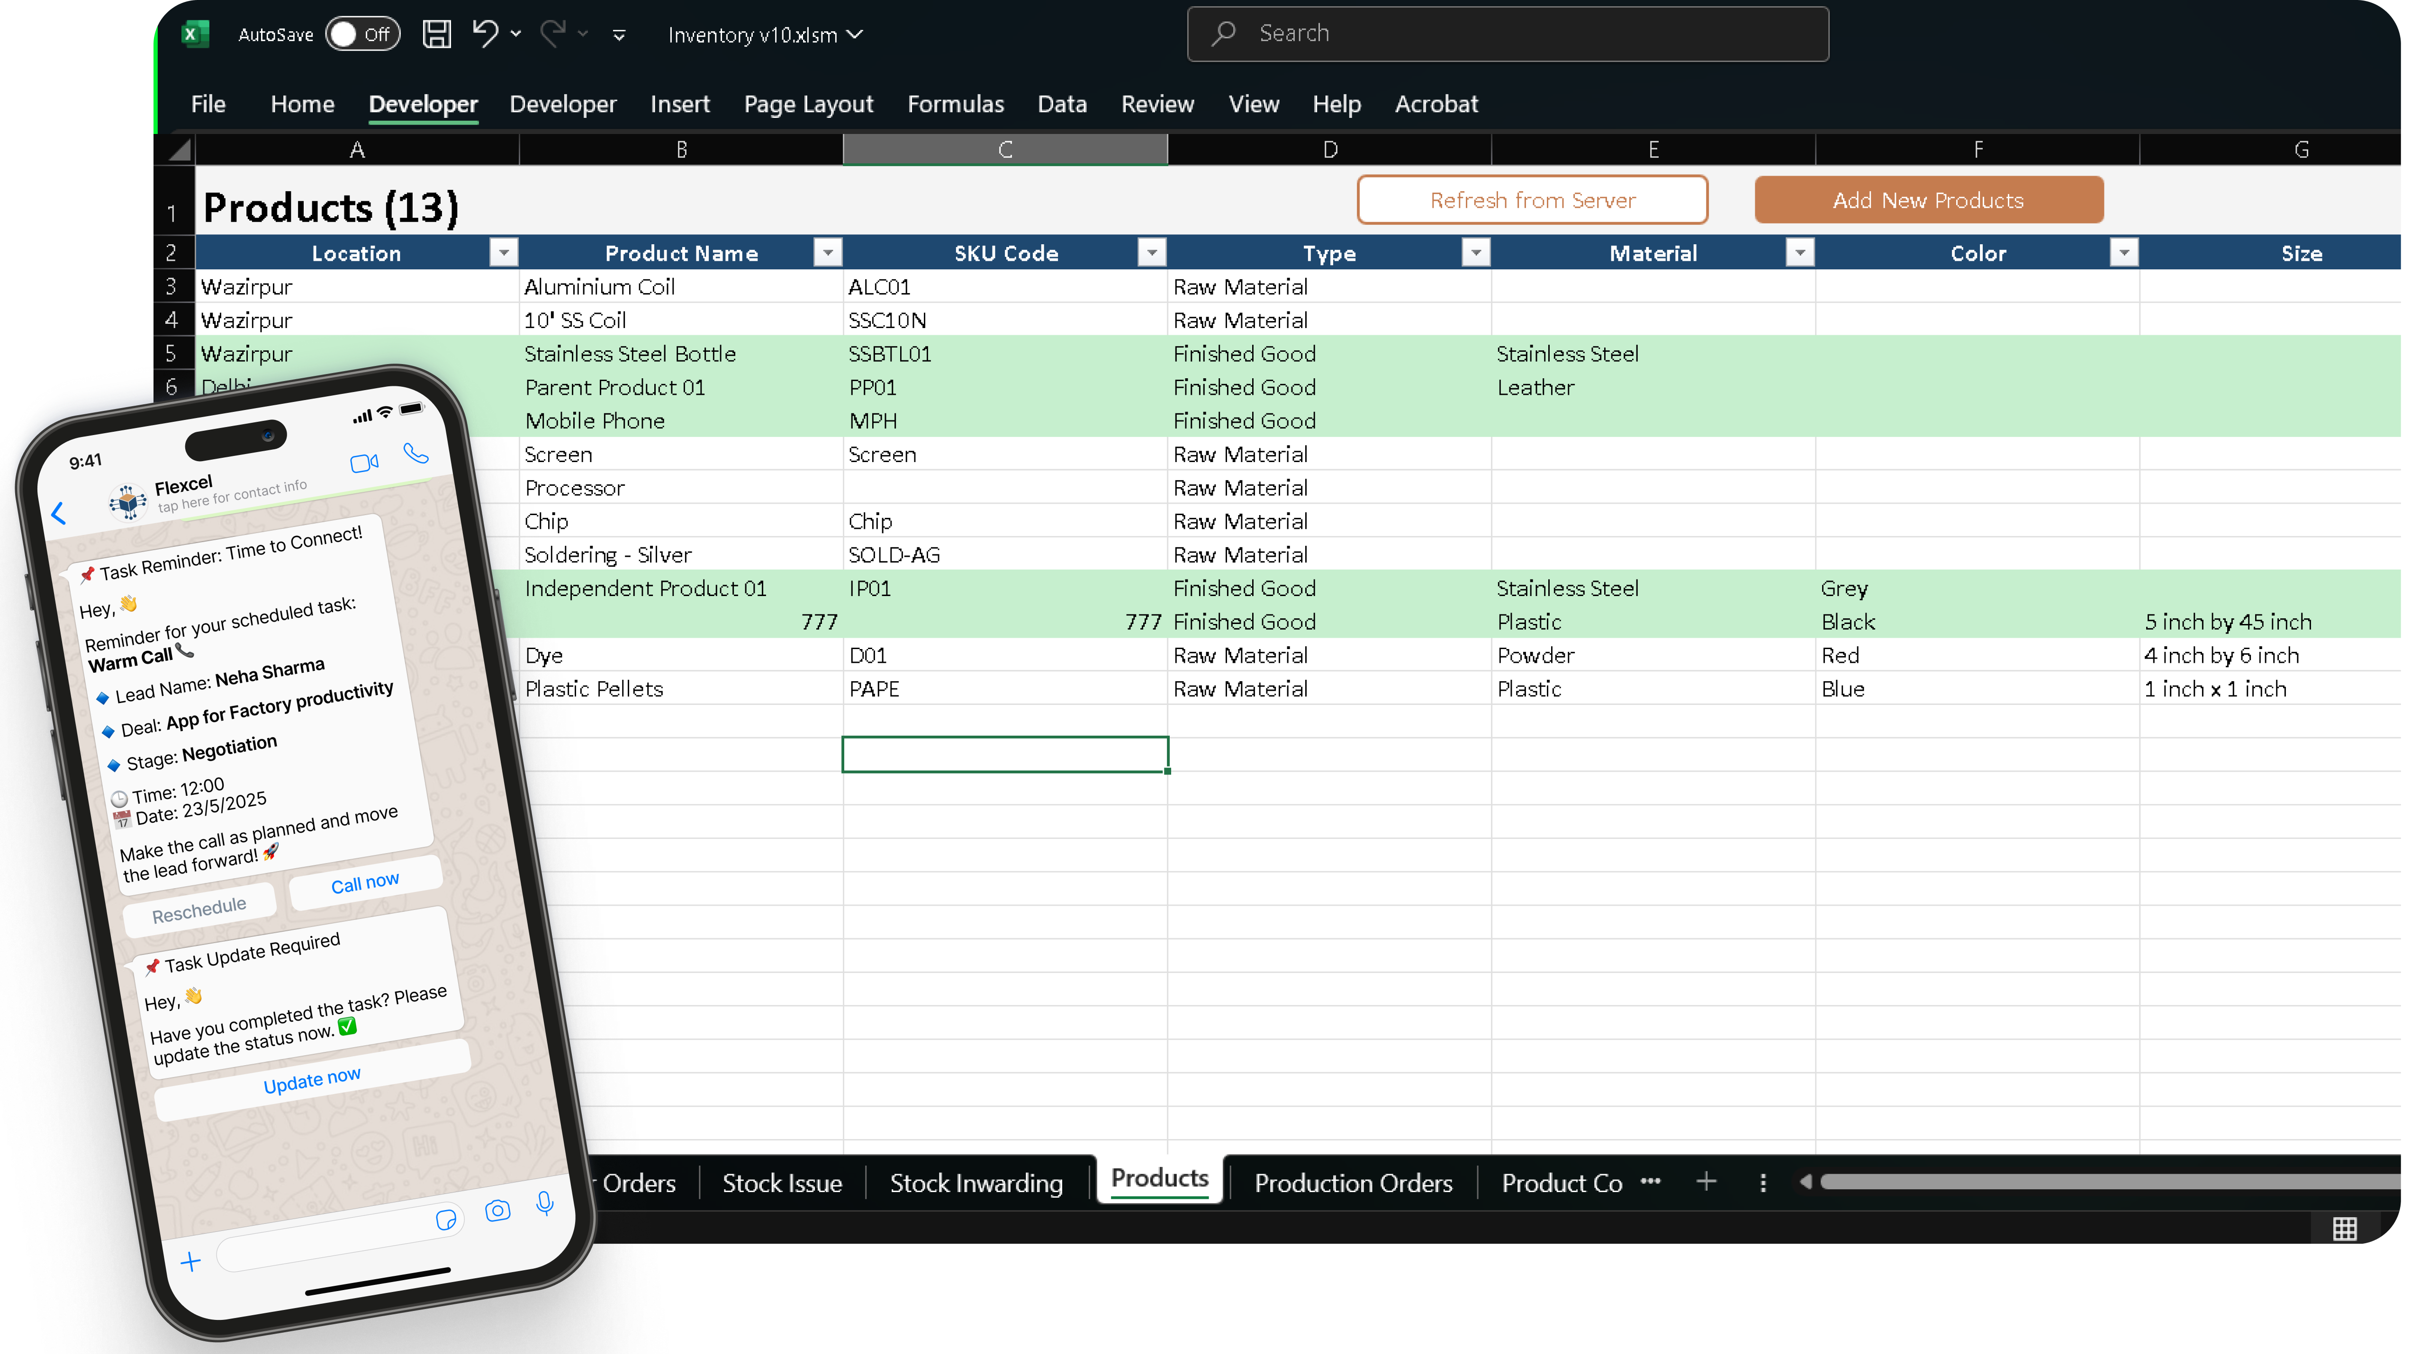Open the Product Name column filter dropdown
This screenshot has height=1354, width=2420.
click(x=828, y=253)
